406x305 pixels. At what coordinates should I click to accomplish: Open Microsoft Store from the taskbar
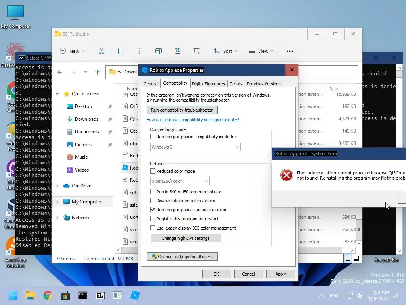65,295
